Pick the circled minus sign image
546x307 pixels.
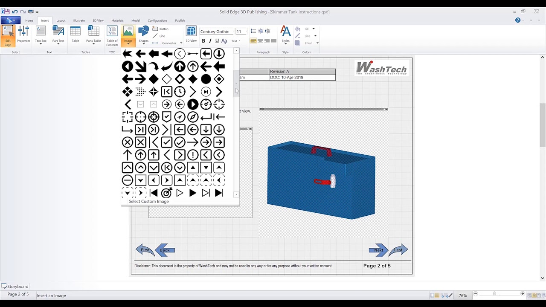click(x=128, y=180)
